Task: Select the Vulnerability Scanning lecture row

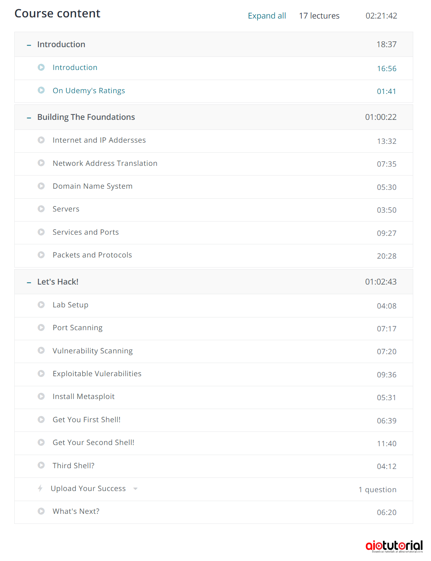Action: pyautogui.click(x=92, y=351)
